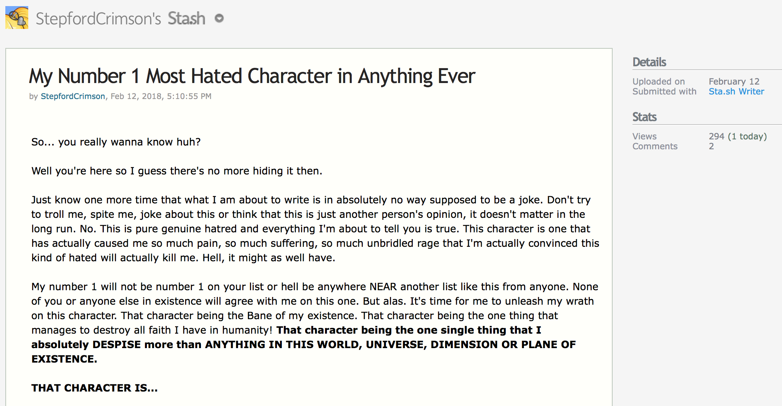
Task: Click the Views label in Stats
Action: coord(644,136)
